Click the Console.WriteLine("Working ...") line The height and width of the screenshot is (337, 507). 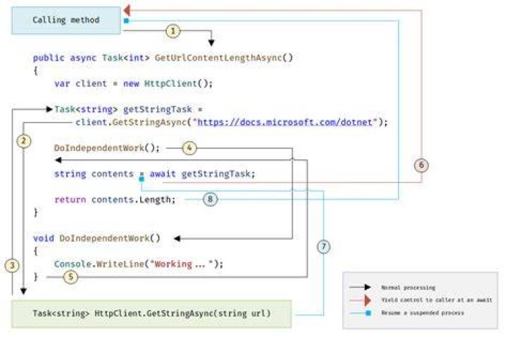[139, 264]
